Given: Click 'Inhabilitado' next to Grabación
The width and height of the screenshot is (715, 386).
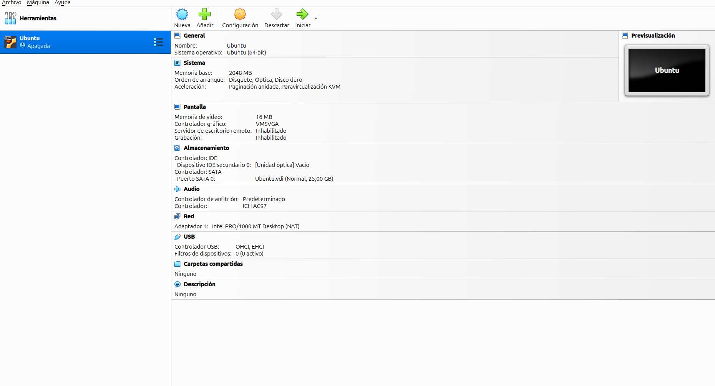Looking at the screenshot, I should [x=271, y=138].
